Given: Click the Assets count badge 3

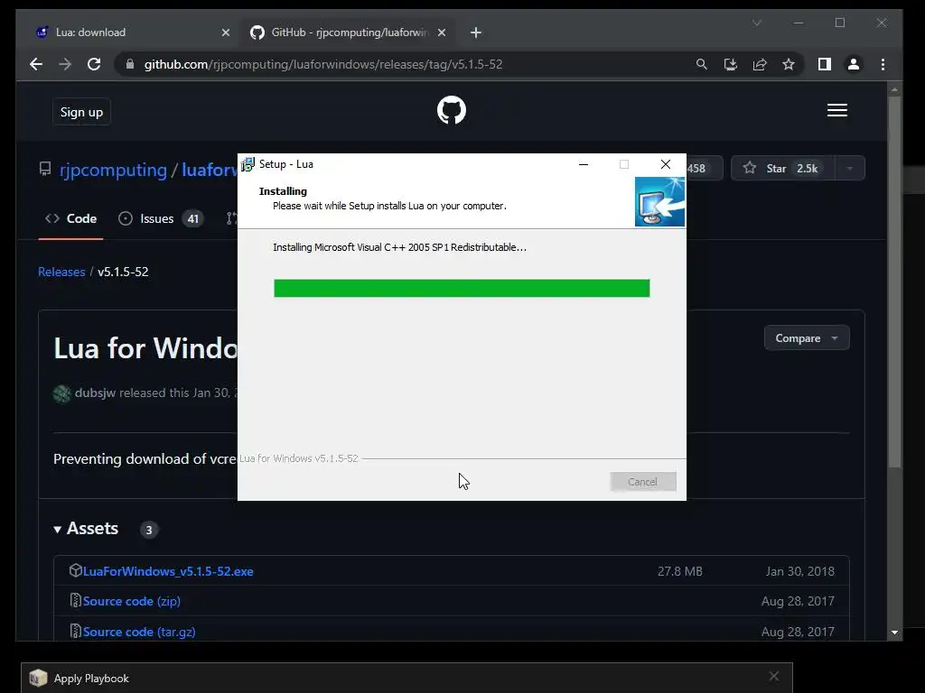Looking at the screenshot, I should coord(149,530).
